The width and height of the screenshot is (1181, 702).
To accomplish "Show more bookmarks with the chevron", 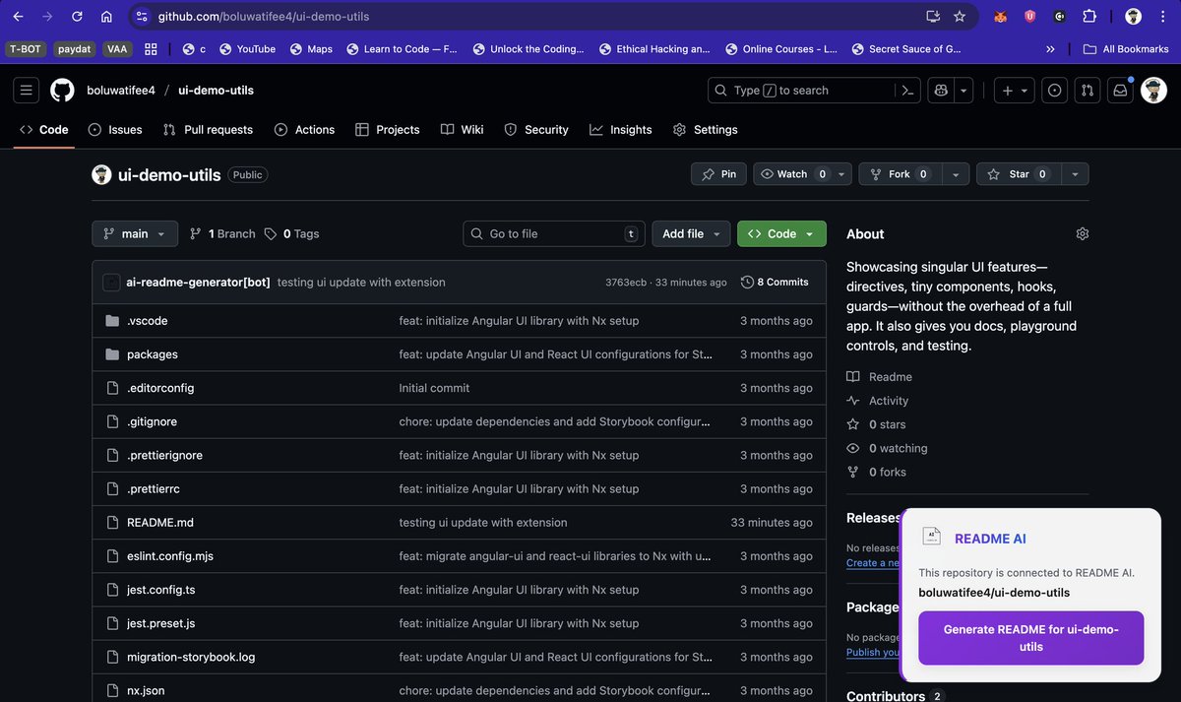I will 1050,48.
